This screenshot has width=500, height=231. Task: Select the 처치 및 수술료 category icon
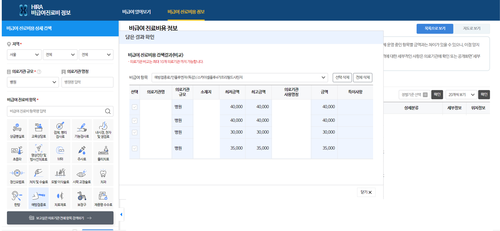[x=39, y=175]
